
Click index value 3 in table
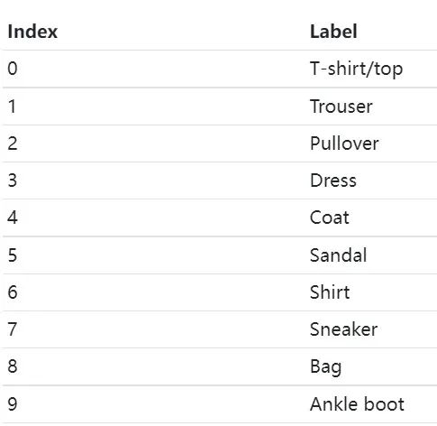(13, 181)
